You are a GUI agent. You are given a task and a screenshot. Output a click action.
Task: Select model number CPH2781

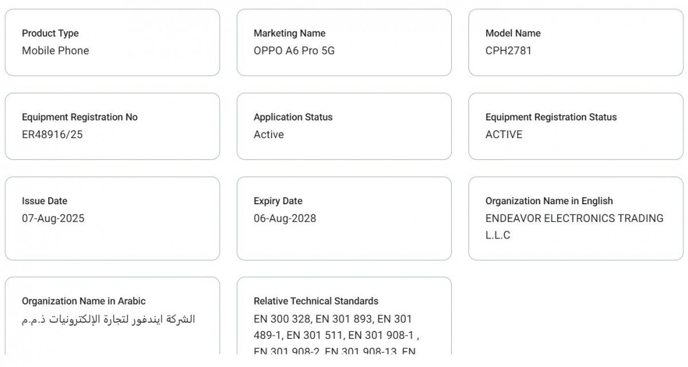click(509, 50)
